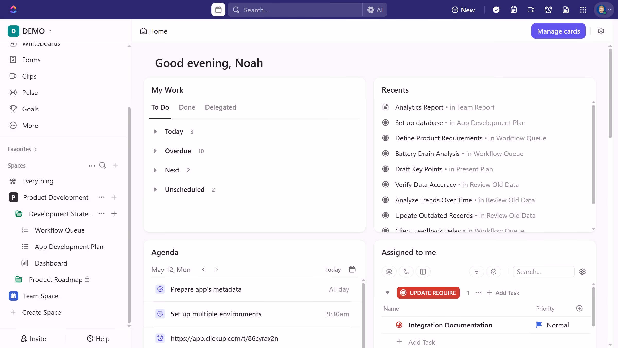Open the apps grid icon in top bar

[x=583, y=10]
